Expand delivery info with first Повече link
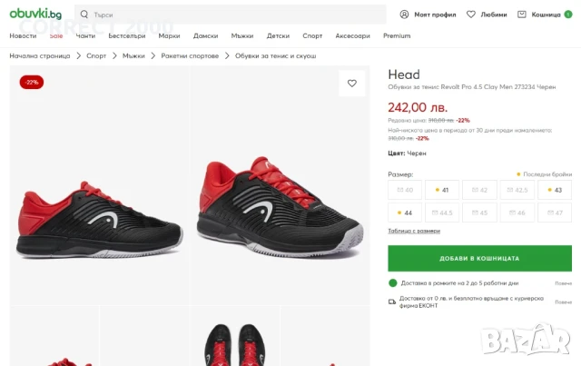Image resolution: width=581 pixels, height=366 pixels. (x=563, y=283)
